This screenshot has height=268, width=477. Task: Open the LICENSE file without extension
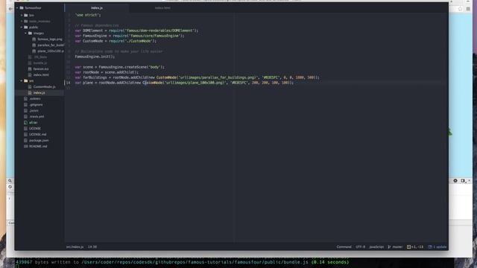click(x=35, y=129)
